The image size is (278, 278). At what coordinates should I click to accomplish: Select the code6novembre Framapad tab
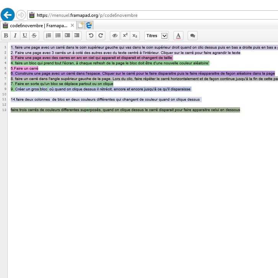click(x=38, y=26)
